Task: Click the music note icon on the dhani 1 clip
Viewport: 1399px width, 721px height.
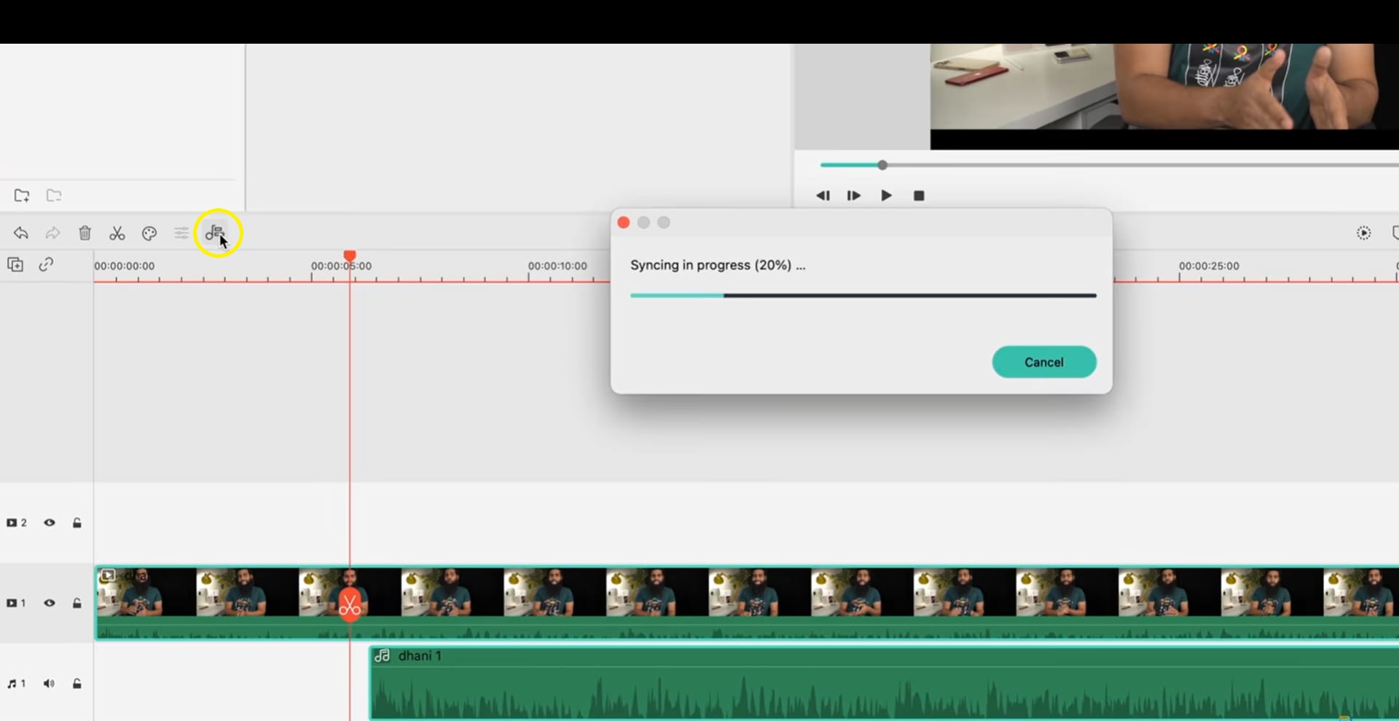Action: click(382, 655)
